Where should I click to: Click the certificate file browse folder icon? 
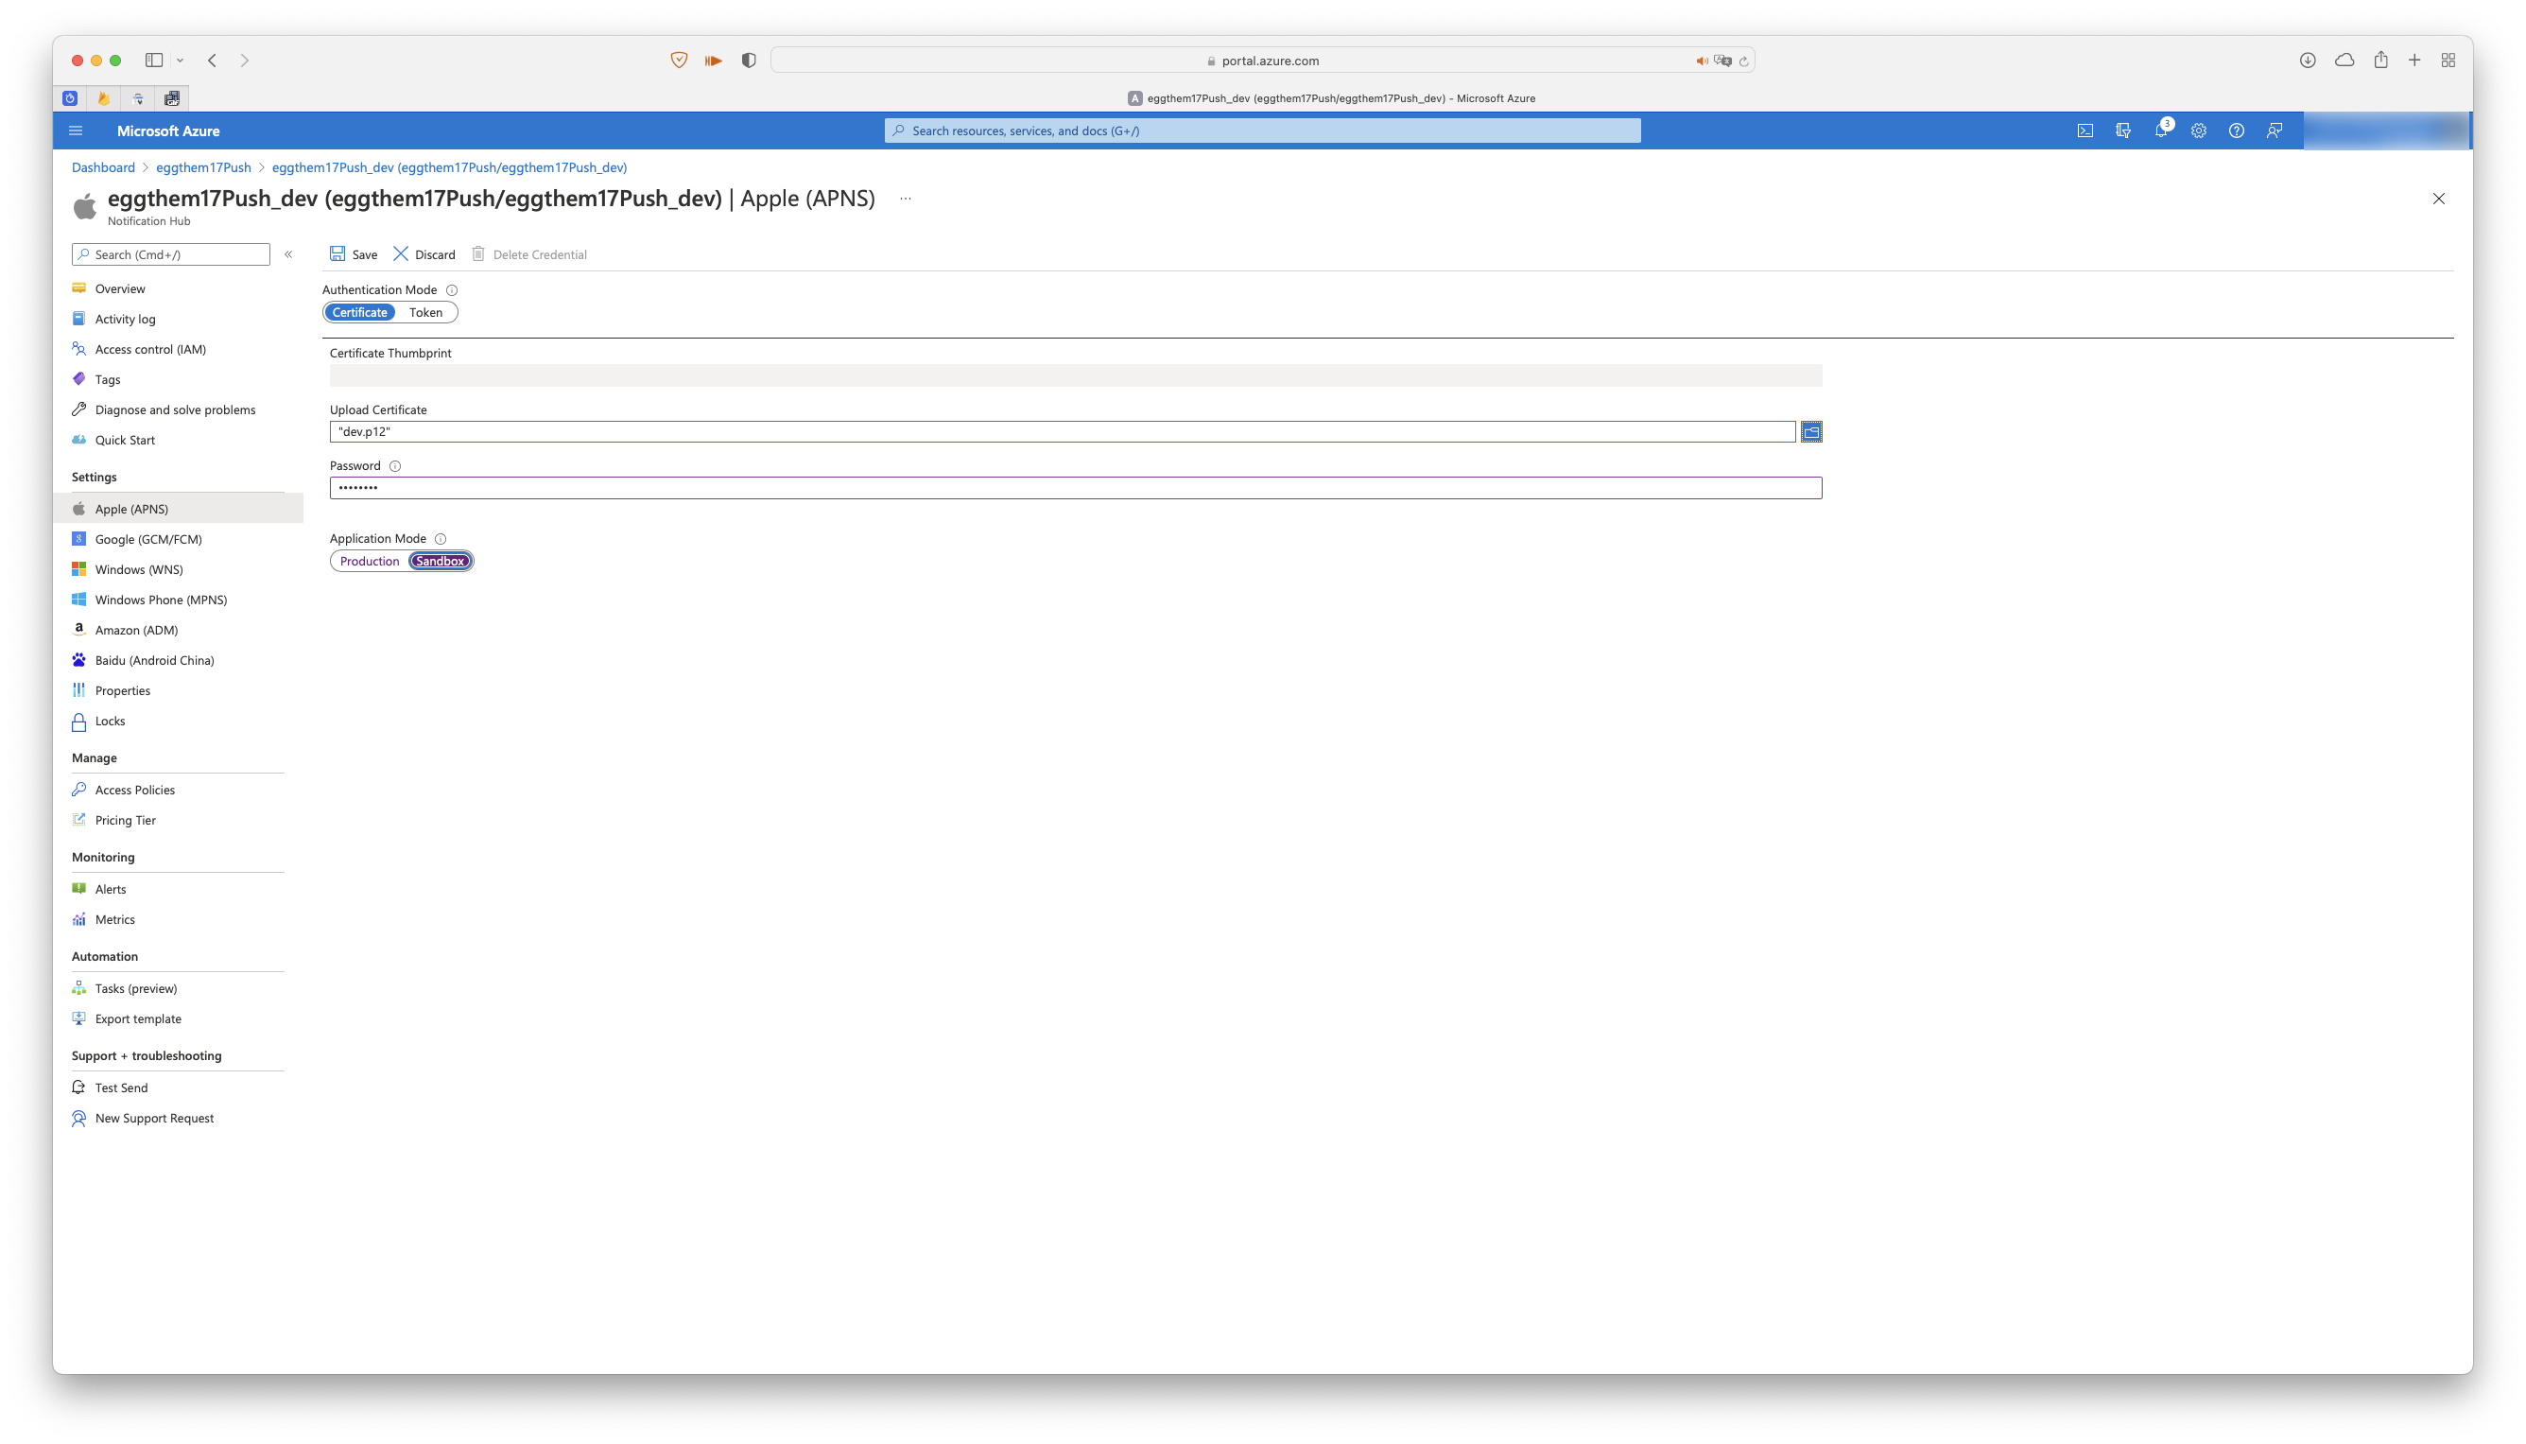(x=1811, y=431)
